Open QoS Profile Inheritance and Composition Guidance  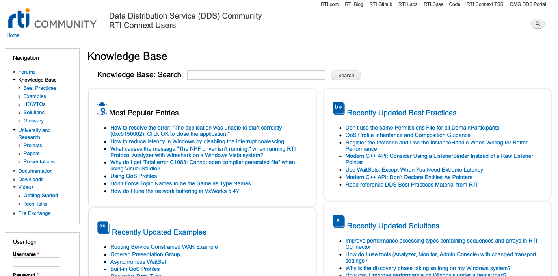408,135
